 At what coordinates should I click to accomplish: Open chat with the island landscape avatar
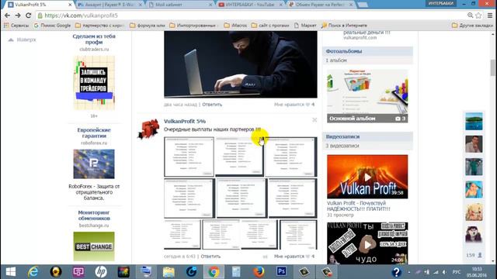coord(474,121)
